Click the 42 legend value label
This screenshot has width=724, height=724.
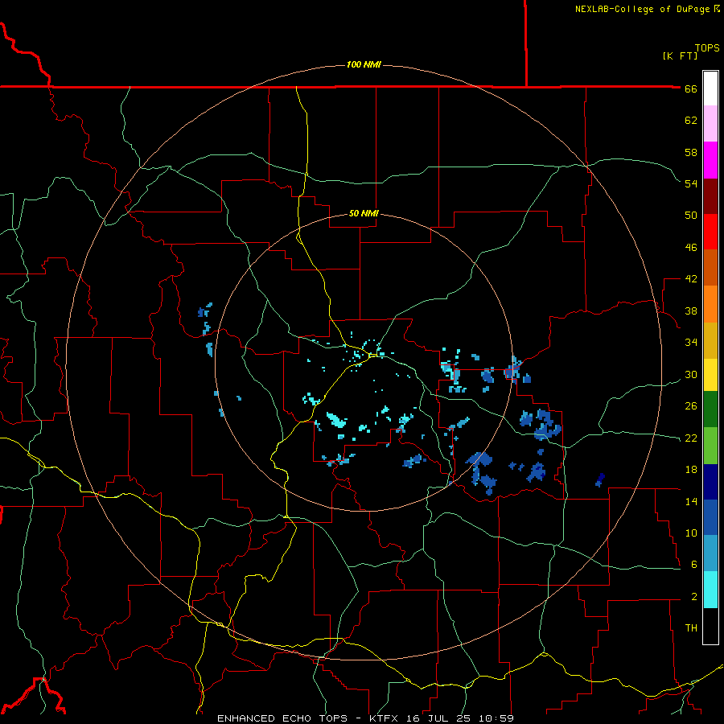pyautogui.click(x=691, y=279)
